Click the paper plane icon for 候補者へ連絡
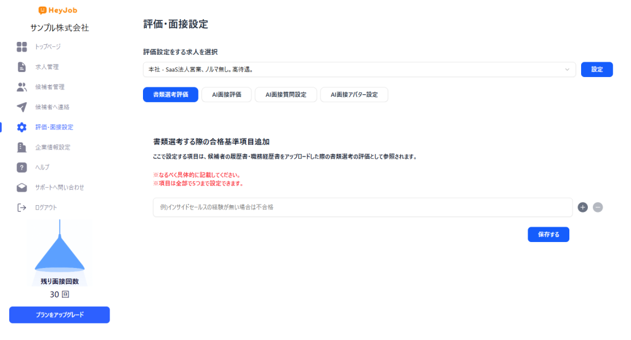Image resolution: width=631 pixels, height=340 pixels. click(22, 107)
